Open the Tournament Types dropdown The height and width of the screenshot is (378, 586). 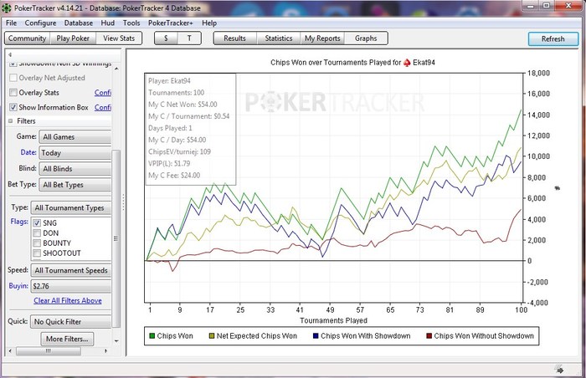[71, 207]
